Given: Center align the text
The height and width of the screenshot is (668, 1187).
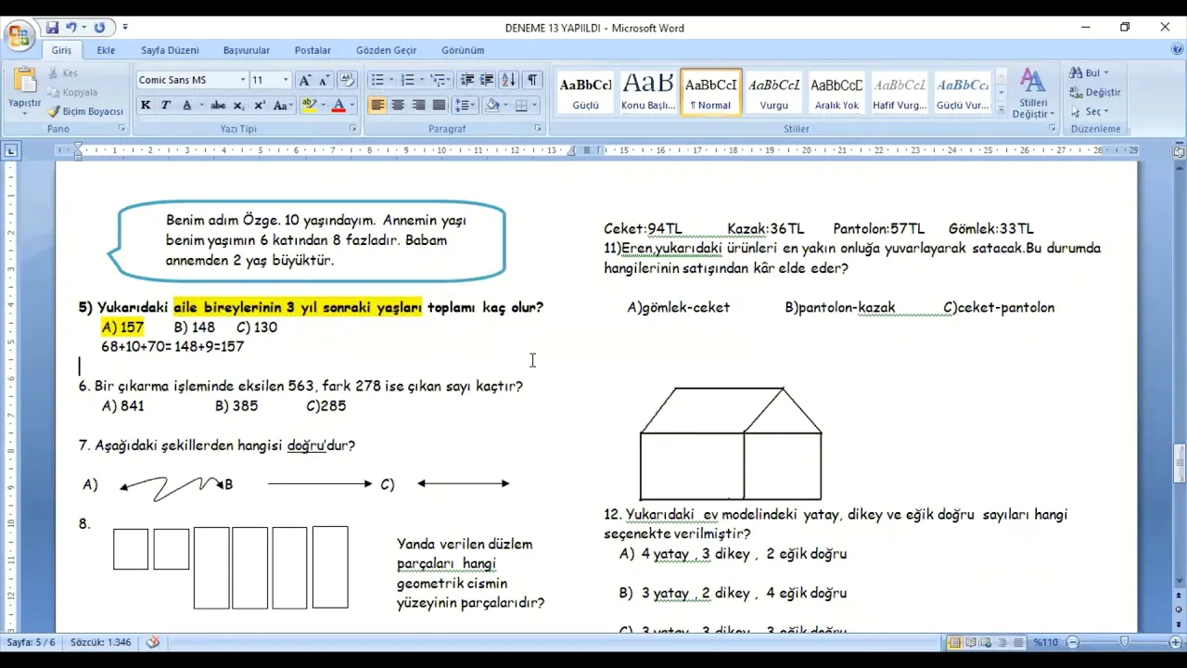Looking at the screenshot, I should tap(398, 106).
